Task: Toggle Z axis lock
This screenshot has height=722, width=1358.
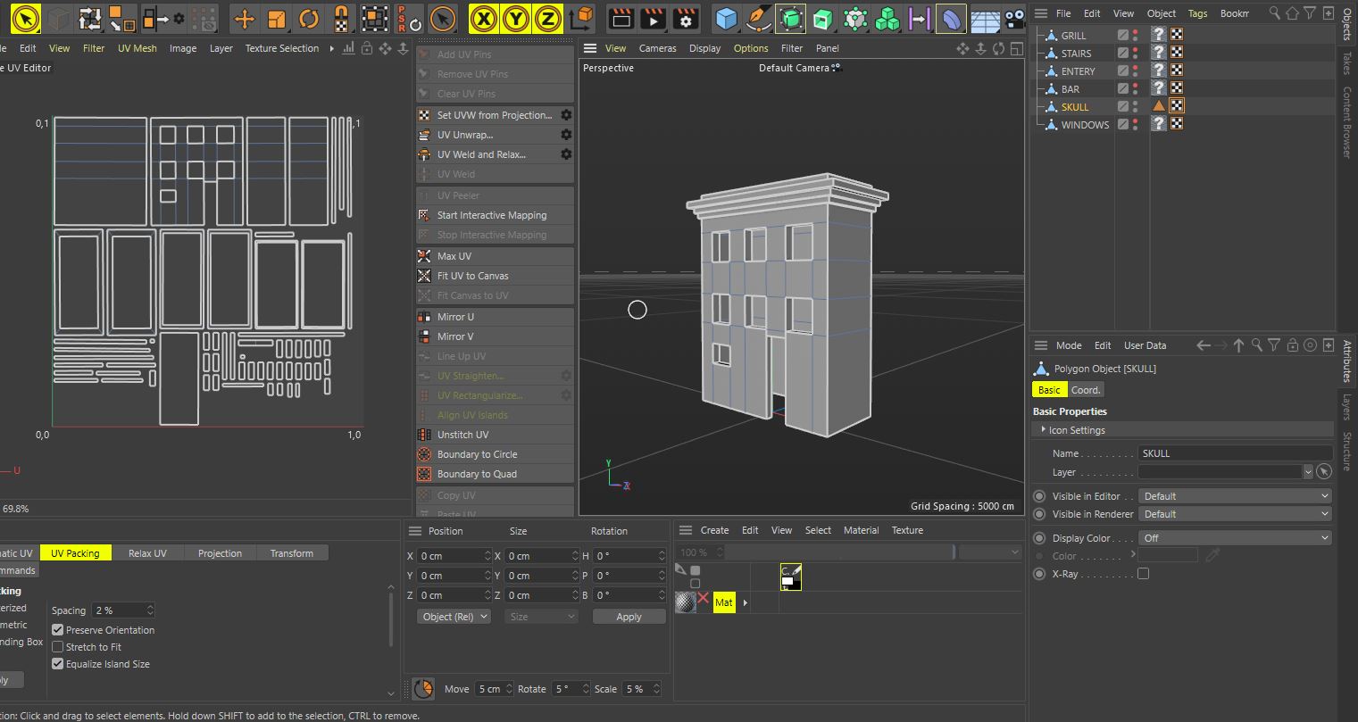Action: [x=548, y=18]
